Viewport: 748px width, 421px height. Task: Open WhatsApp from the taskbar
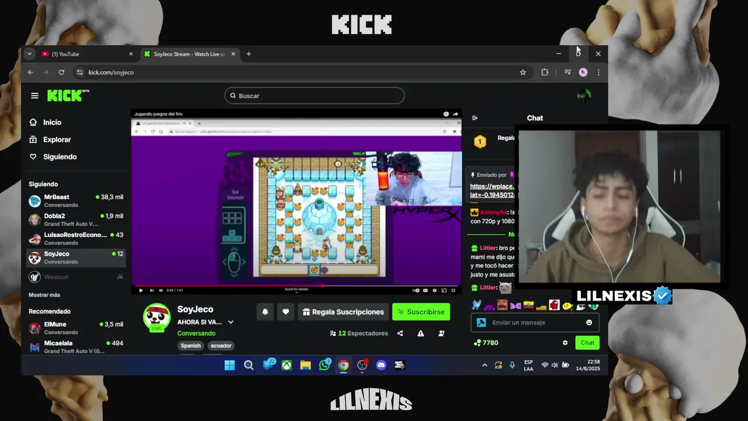tap(325, 365)
